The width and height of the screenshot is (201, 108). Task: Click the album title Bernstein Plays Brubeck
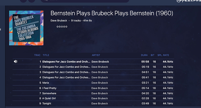pos(112,13)
